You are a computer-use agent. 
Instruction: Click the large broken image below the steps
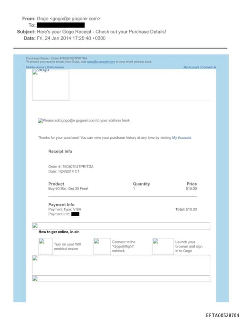point(121,265)
